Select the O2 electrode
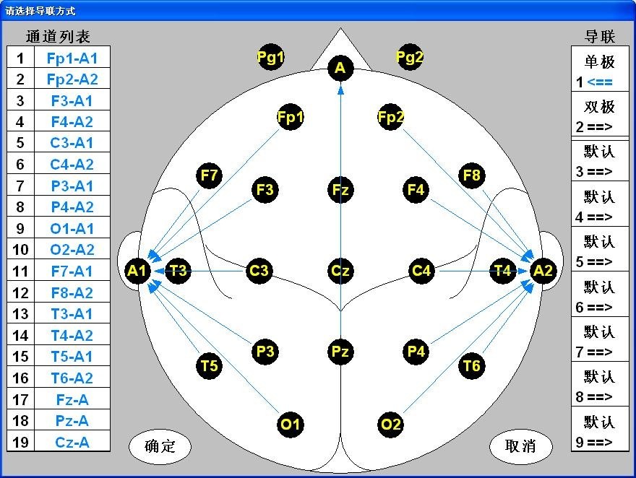 point(390,425)
